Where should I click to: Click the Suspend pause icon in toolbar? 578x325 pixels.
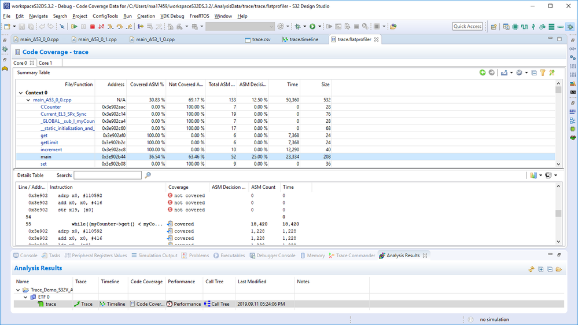click(x=83, y=27)
